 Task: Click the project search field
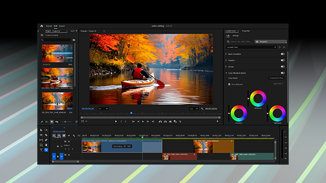(56, 40)
